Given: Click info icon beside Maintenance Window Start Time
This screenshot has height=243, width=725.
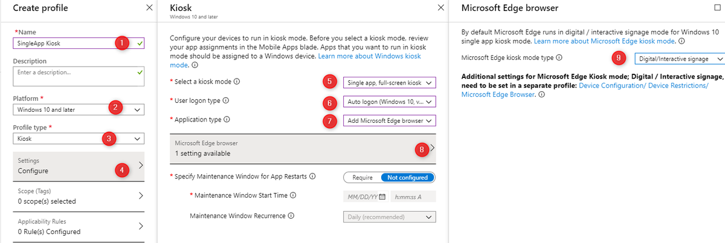Looking at the screenshot, I should [x=293, y=196].
